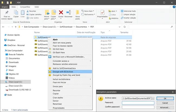
Task: Click the Password input field
Action: click(138, 103)
